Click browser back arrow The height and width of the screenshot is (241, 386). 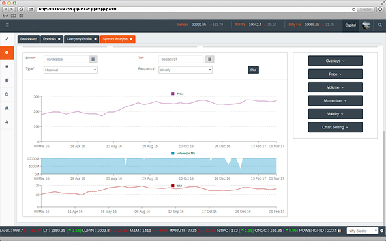pos(6,9)
